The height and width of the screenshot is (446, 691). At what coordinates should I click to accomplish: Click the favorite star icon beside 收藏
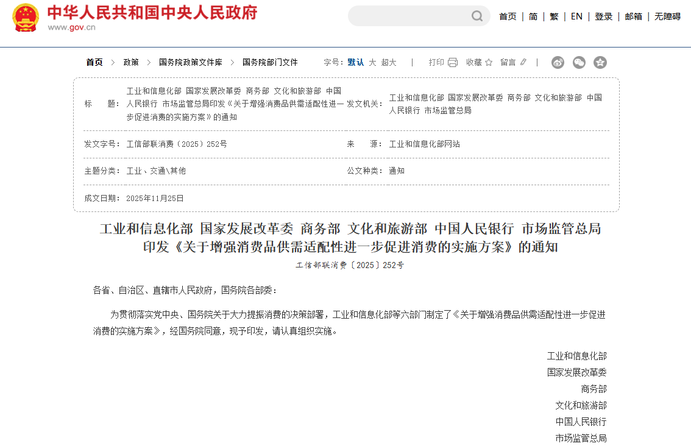488,62
